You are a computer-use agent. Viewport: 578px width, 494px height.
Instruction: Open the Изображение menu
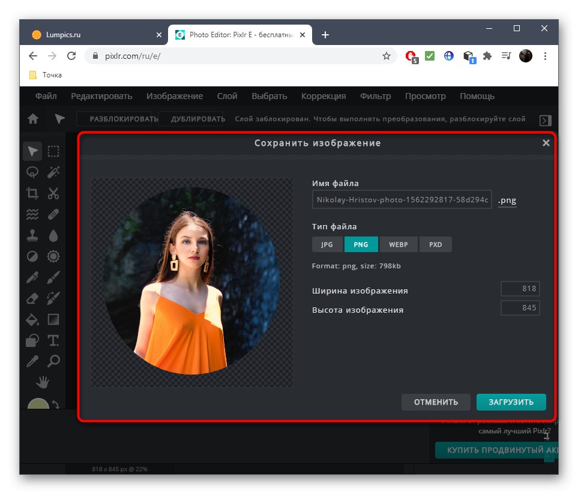click(x=174, y=96)
